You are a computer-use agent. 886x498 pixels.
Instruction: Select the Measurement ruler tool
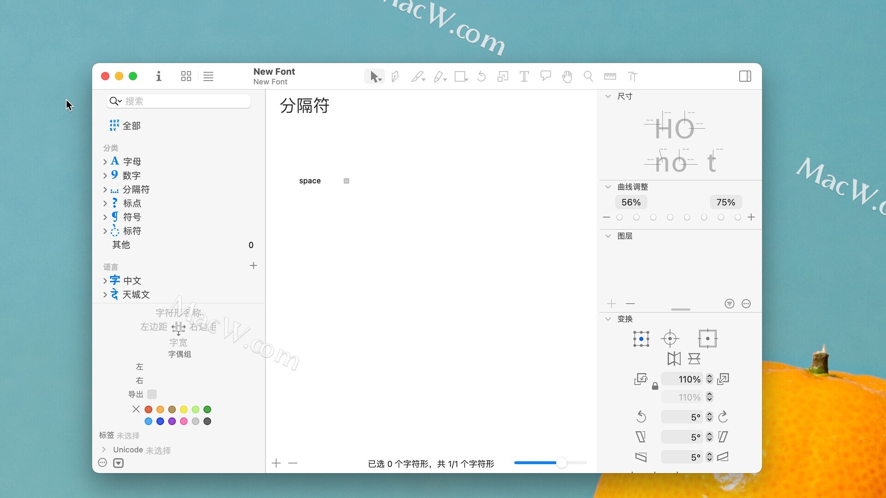point(610,77)
